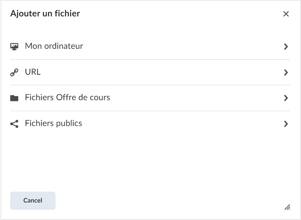Click the computer monitor icon beside Mon ordinateur
This screenshot has width=301, height=220.
click(14, 47)
